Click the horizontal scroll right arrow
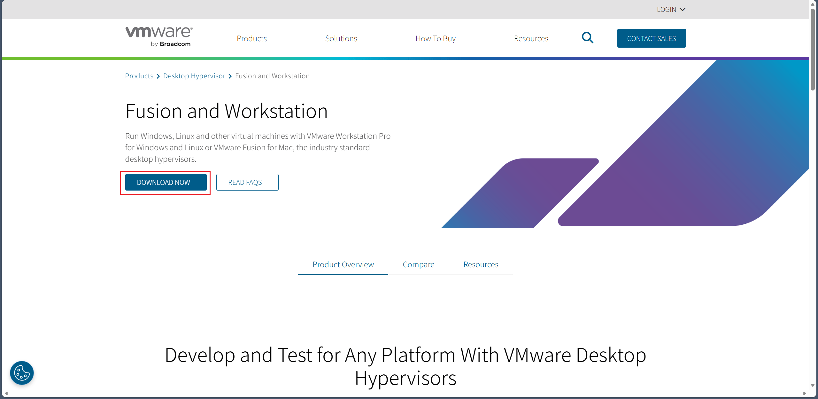Viewport: 818px width, 399px height. pos(805,393)
